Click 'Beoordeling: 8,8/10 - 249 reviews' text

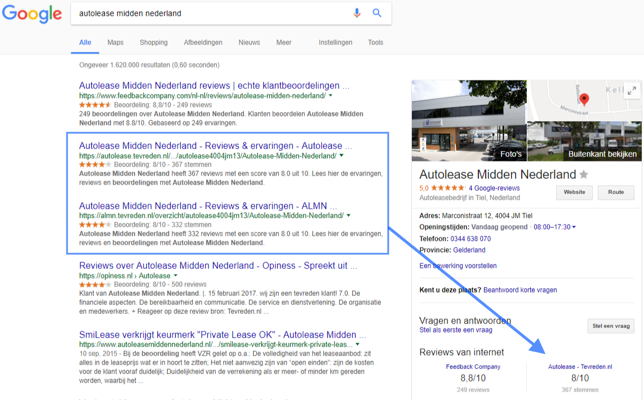(x=163, y=105)
